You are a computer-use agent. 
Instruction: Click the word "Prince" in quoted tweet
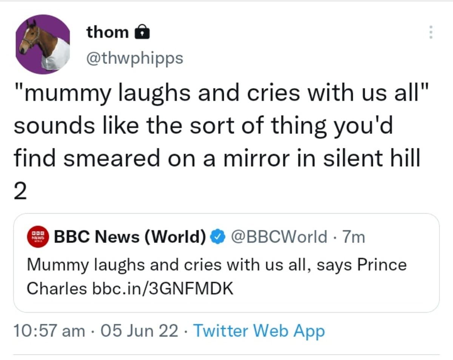point(382,265)
